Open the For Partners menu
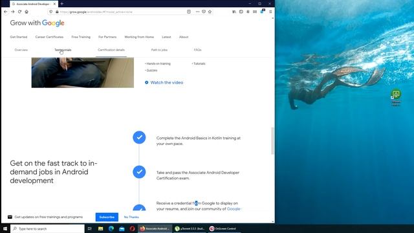 (107, 37)
